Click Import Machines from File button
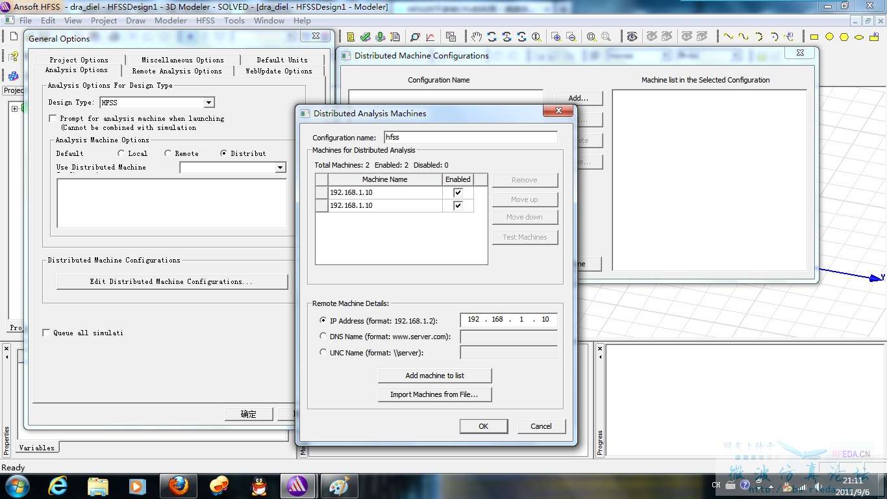Image resolution: width=887 pixels, height=499 pixels. point(435,394)
